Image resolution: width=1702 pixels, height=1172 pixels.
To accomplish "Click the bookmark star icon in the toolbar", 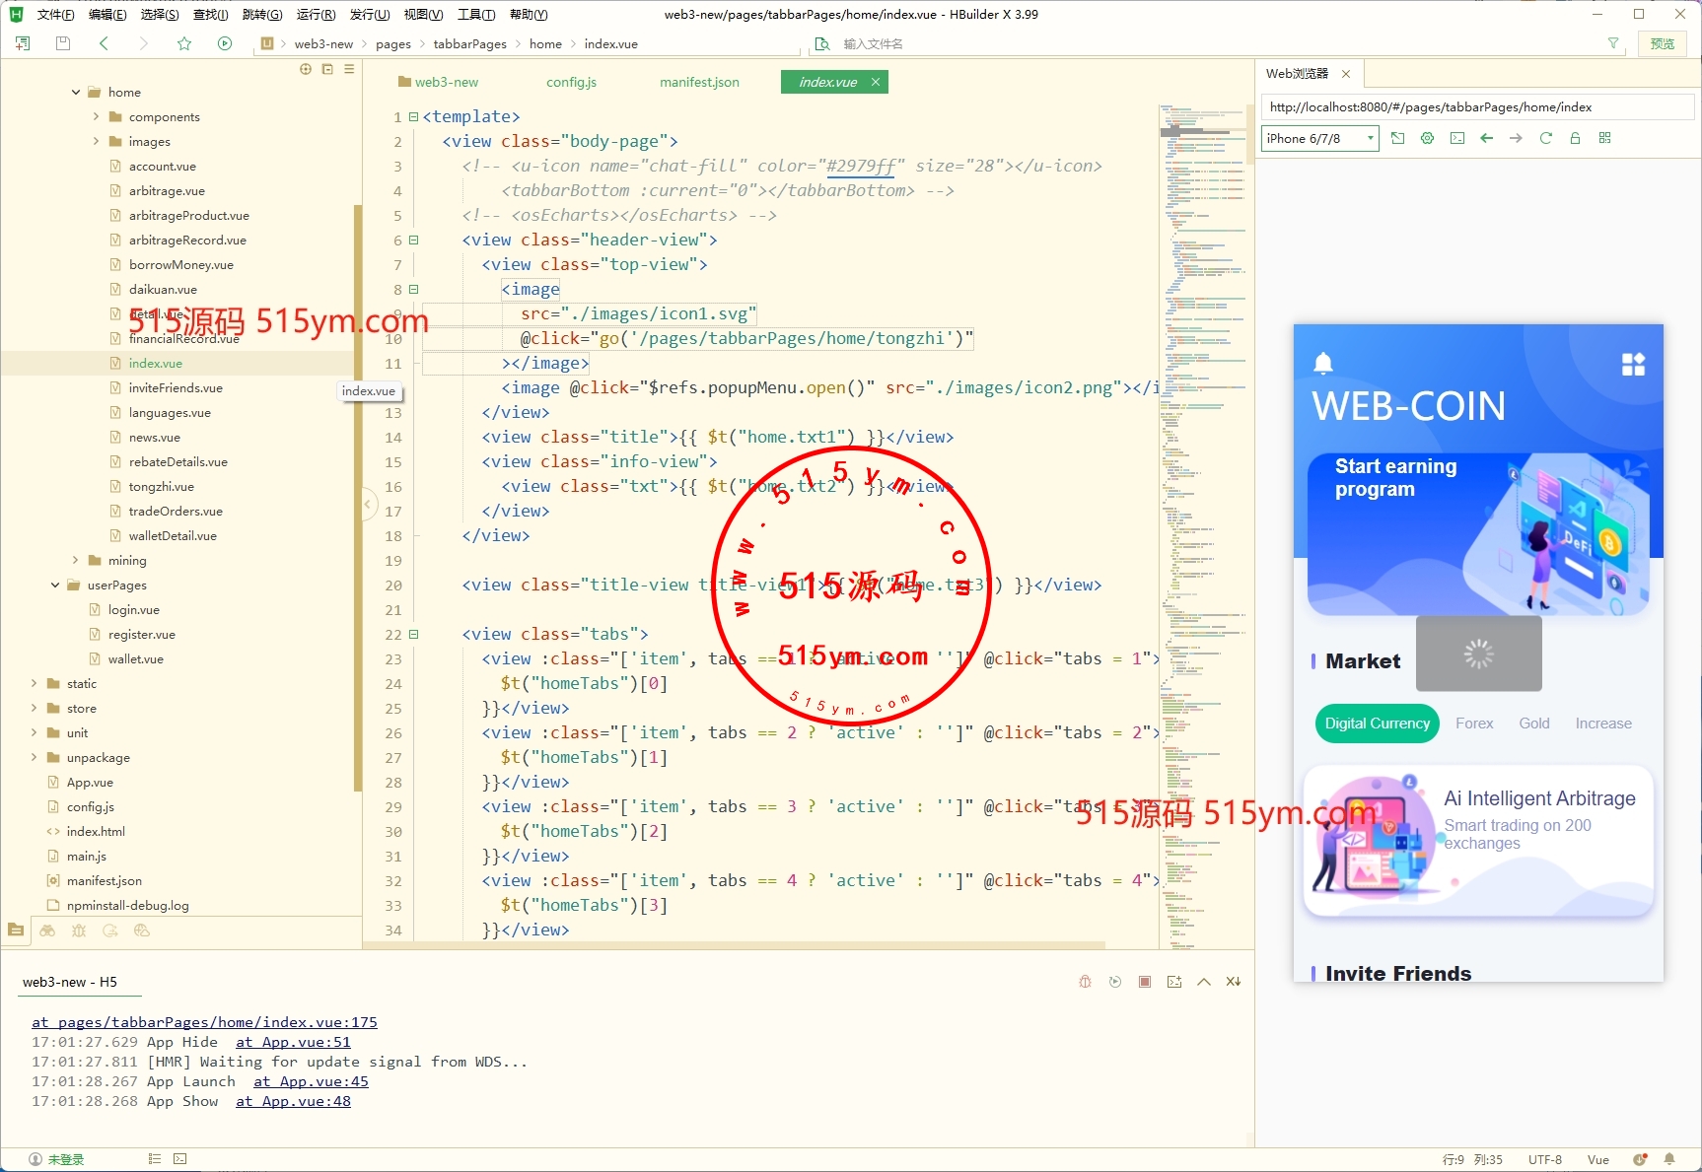I will [184, 43].
